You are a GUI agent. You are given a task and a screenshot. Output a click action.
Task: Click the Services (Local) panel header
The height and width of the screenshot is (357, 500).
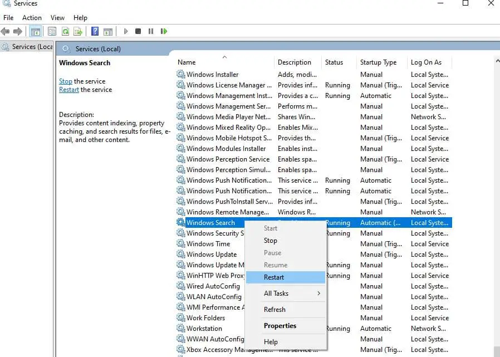tap(98, 49)
